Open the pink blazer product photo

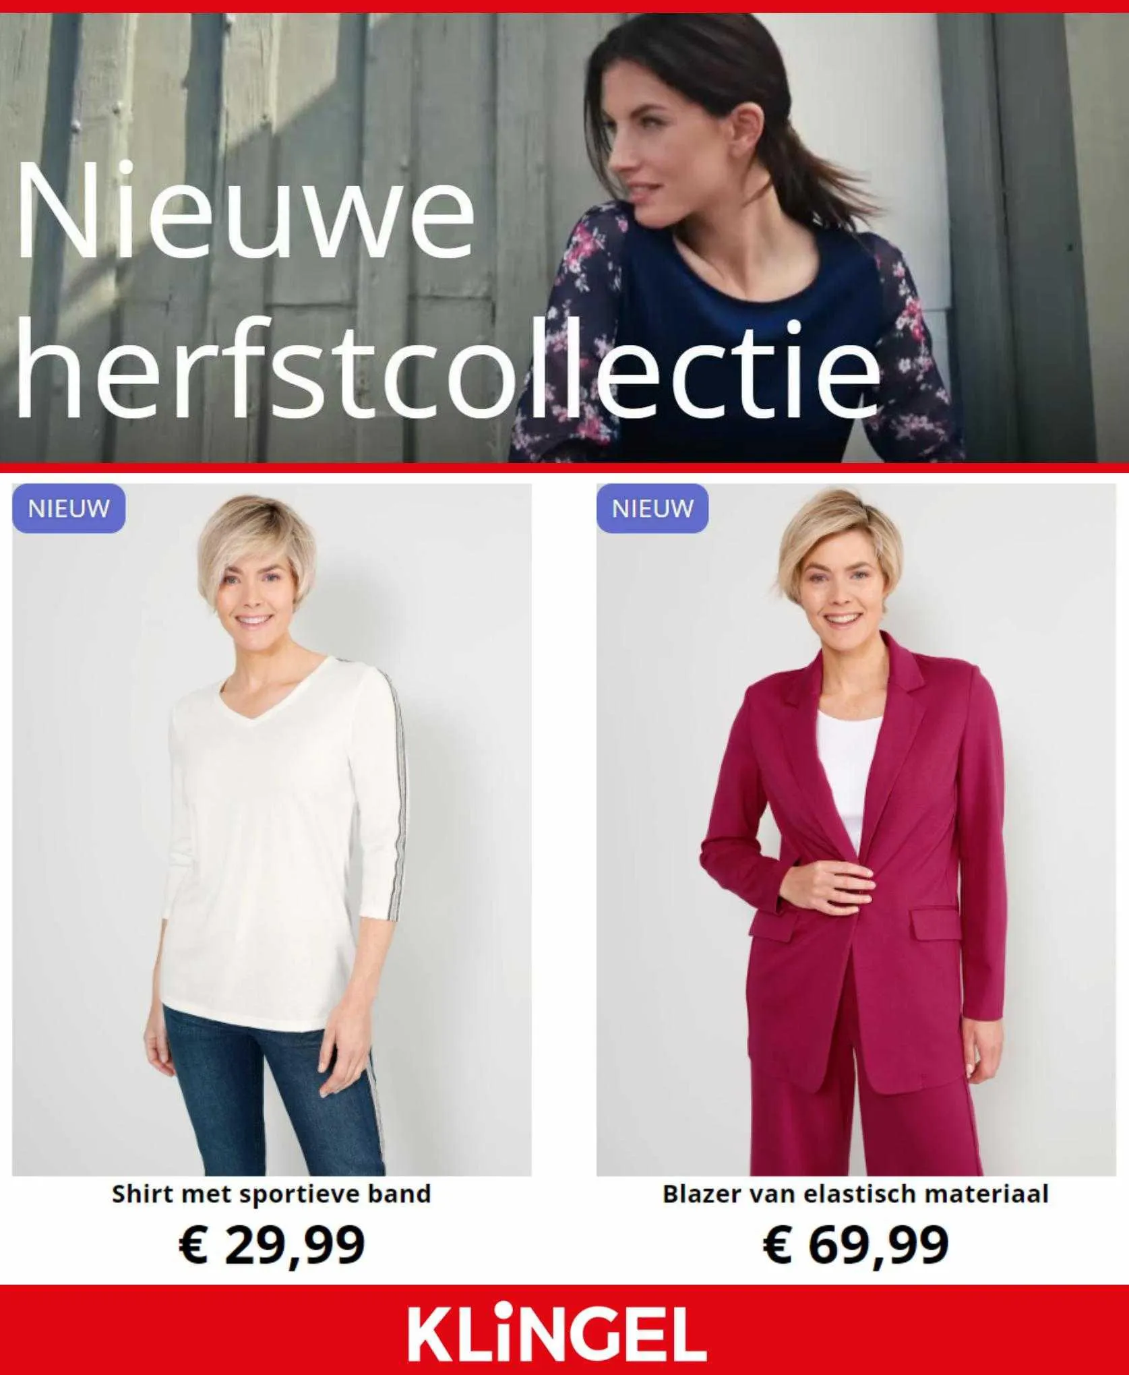click(856, 830)
